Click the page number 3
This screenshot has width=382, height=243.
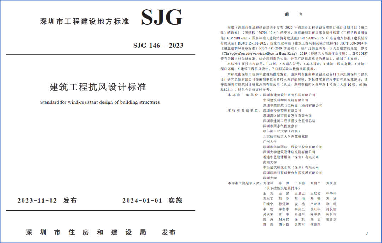pos(367,233)
